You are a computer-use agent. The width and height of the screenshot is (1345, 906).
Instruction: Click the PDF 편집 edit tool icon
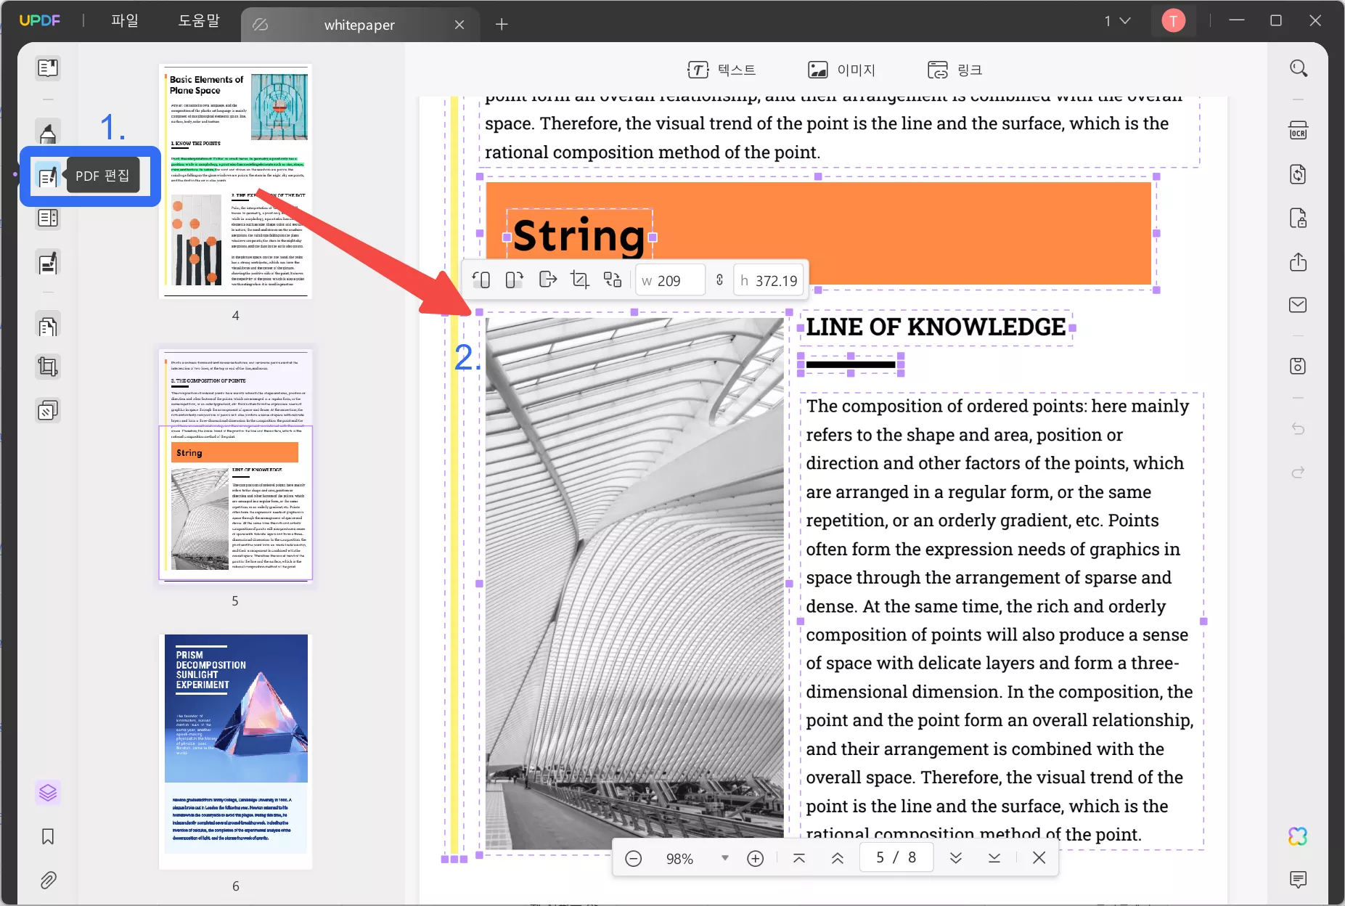pyautogui.click(x=48, y=176)
